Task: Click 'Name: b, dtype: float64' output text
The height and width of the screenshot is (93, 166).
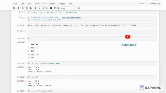Action: pos(39,72)
